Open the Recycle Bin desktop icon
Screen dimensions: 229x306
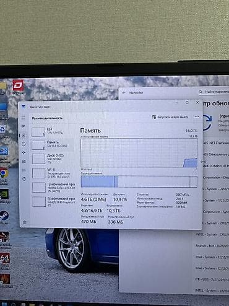point(3,131)
